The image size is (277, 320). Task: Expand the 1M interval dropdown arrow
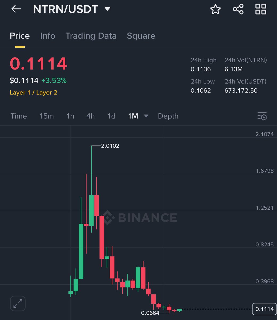point(146,116)
